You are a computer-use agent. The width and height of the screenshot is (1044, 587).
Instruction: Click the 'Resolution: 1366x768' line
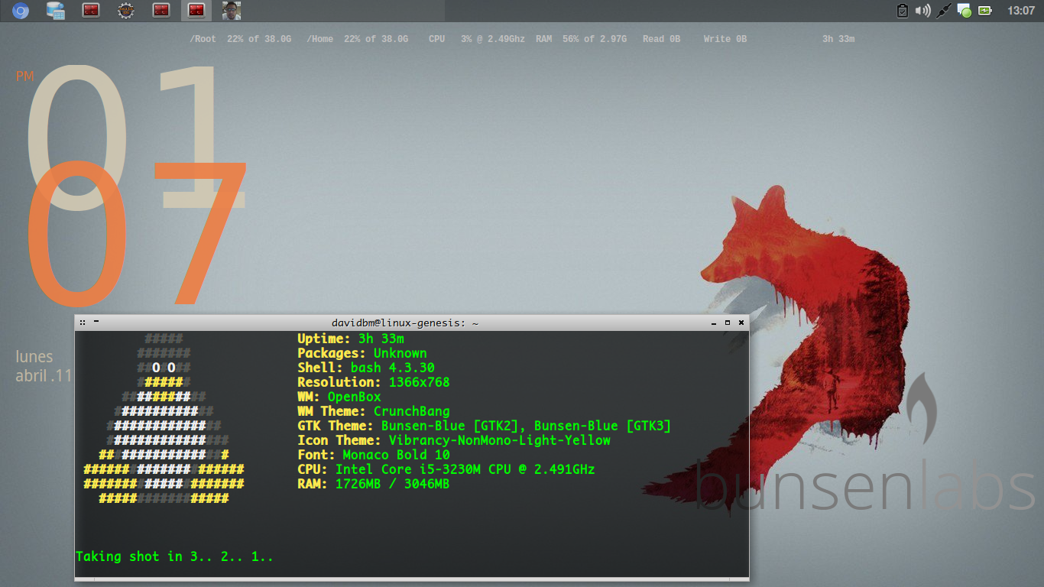pyautogui.click(x=374, y=382)
